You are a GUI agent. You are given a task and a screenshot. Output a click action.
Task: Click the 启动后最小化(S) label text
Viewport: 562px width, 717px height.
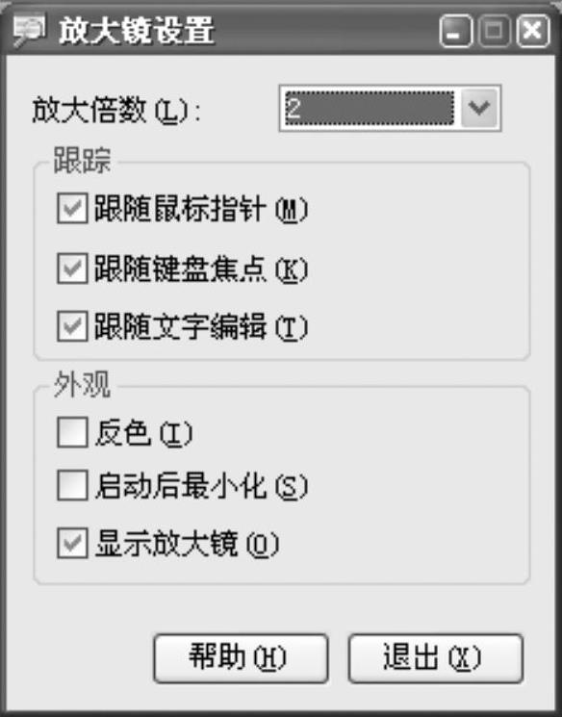pos(201,486)
